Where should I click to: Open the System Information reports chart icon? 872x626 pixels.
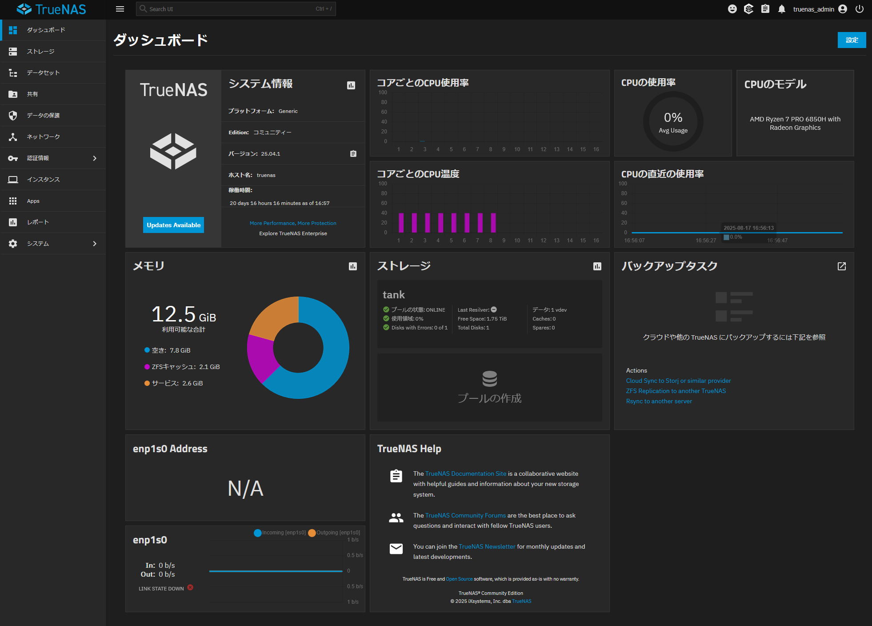(x=351, y=85)
